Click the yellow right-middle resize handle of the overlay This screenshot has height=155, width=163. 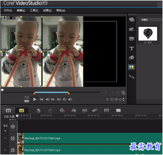[x=41, y=52]
